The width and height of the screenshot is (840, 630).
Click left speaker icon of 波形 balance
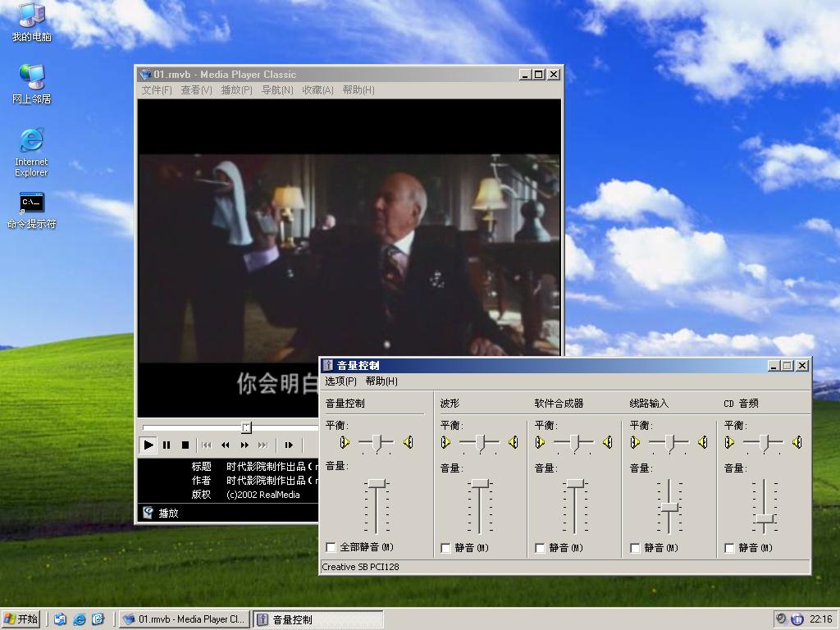pyautogui.click(x=445, y=442)
